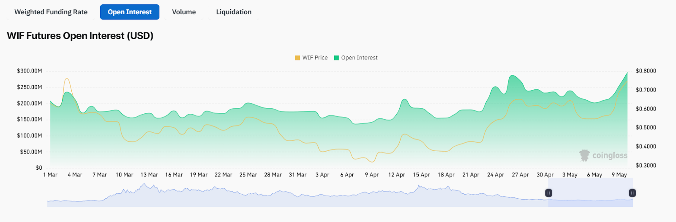
Task: Click the $250.00M open interest axis value
Action: 30,87
